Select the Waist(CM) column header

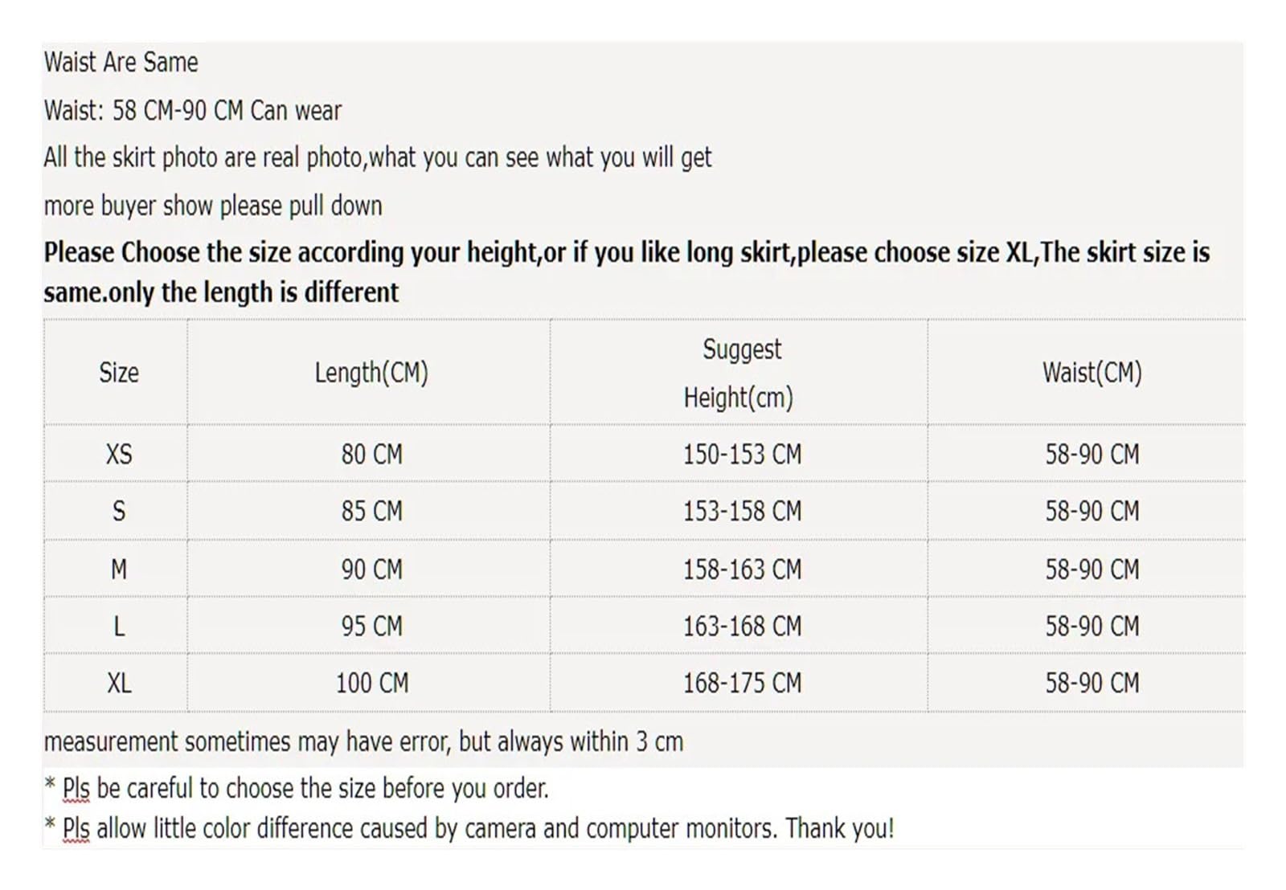(1091, 373)
